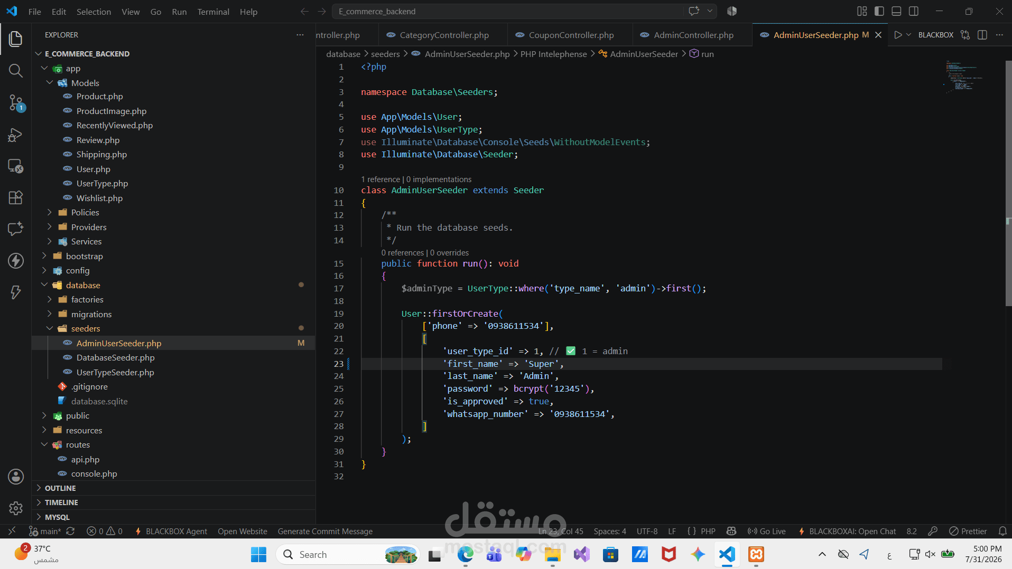Viewport: 1012px width, 569px height.
Task: Toggle the bottom Panel visibility
Action: (896, 11)
